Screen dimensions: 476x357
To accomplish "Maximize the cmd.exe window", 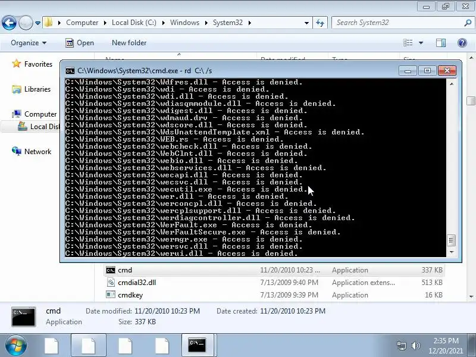I will [x=427, y=71].
